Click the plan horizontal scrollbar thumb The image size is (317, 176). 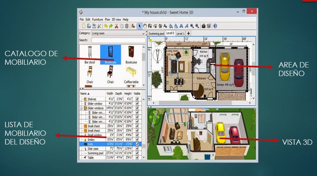click(195, 103)
